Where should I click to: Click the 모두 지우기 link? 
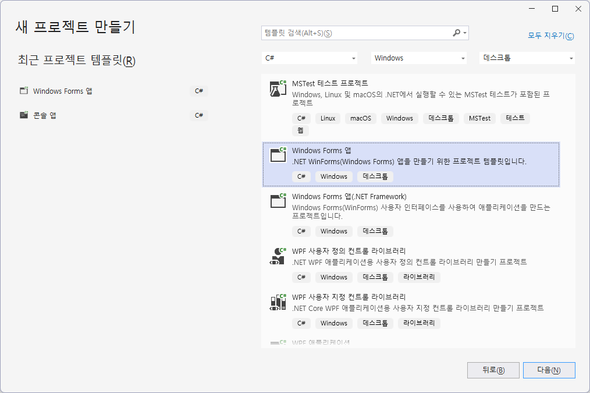click(551, 36)
